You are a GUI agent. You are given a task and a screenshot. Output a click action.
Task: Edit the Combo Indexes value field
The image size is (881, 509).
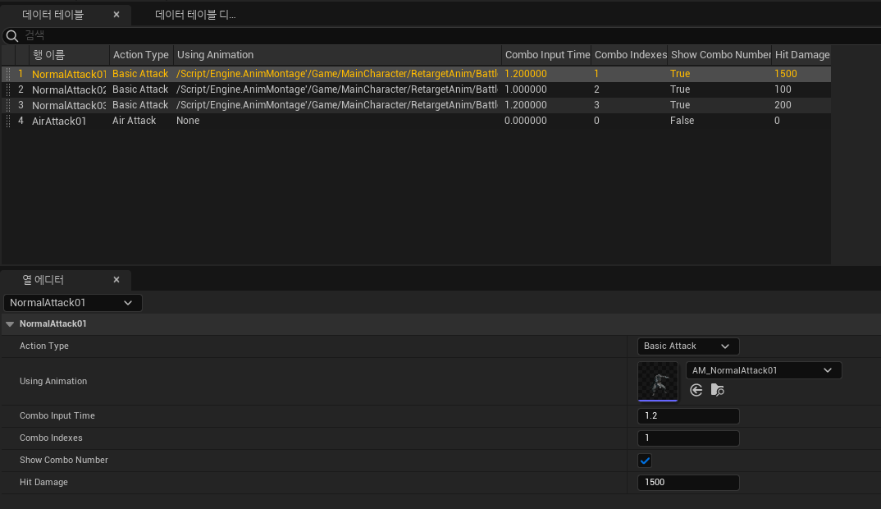pyautogui.click(x=688, y=438)
